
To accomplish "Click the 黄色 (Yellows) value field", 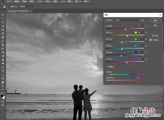I will pos(141,33).
